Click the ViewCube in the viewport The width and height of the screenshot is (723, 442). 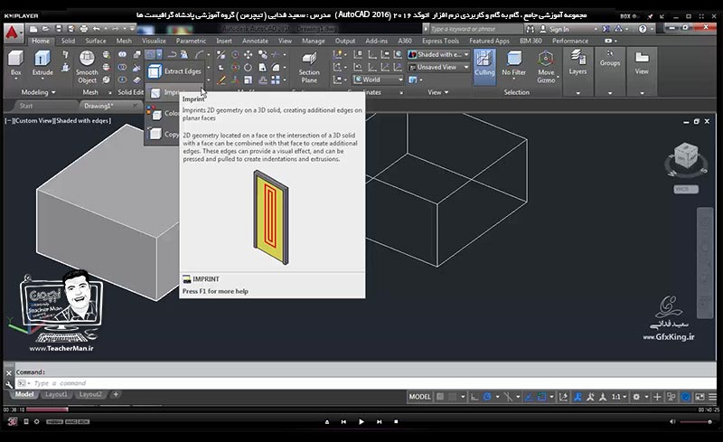click(x=686, y=157)
